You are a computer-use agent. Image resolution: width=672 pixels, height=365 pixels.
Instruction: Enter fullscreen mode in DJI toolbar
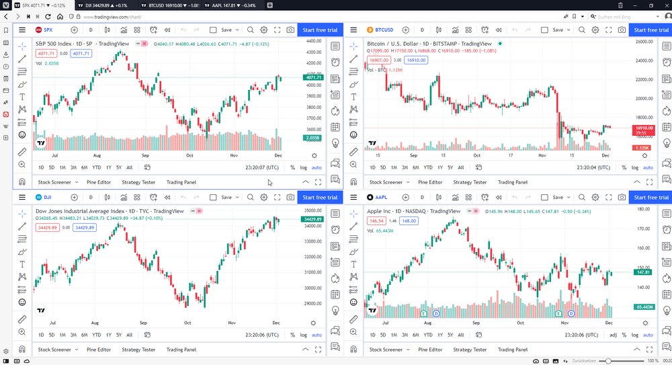(278, 198)
